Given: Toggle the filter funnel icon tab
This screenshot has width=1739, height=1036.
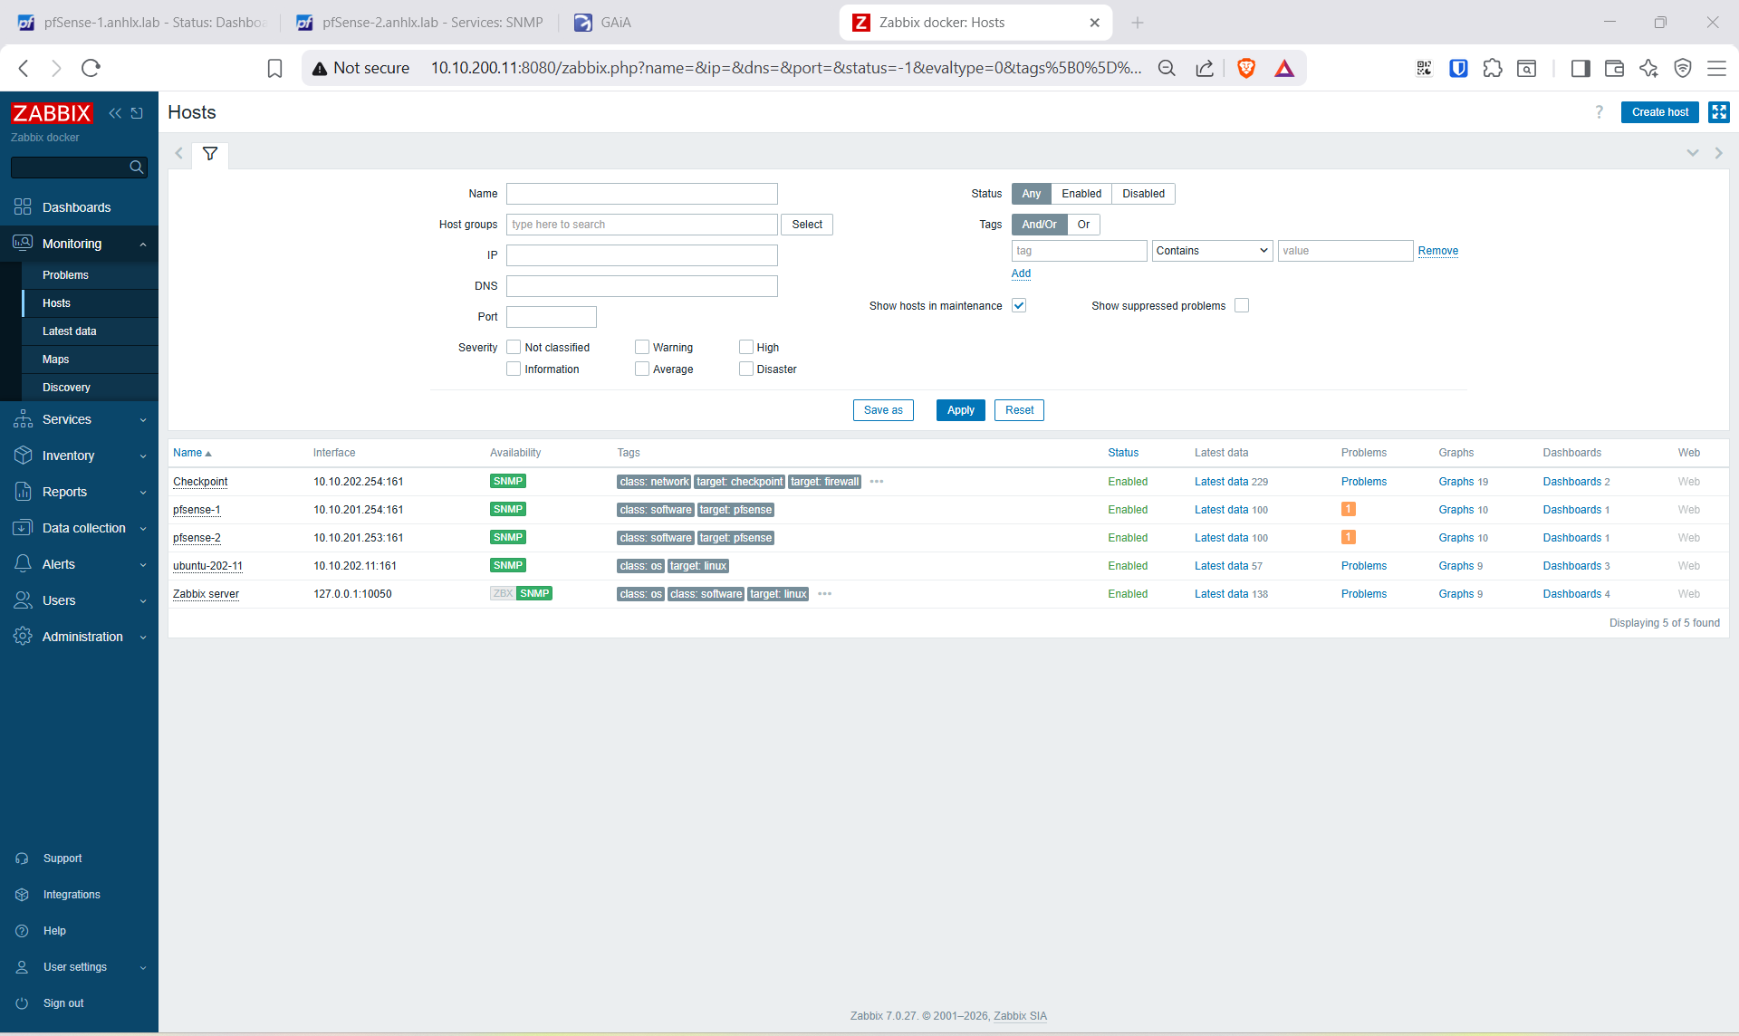Looking at the screenshot, I should point(210,154).
